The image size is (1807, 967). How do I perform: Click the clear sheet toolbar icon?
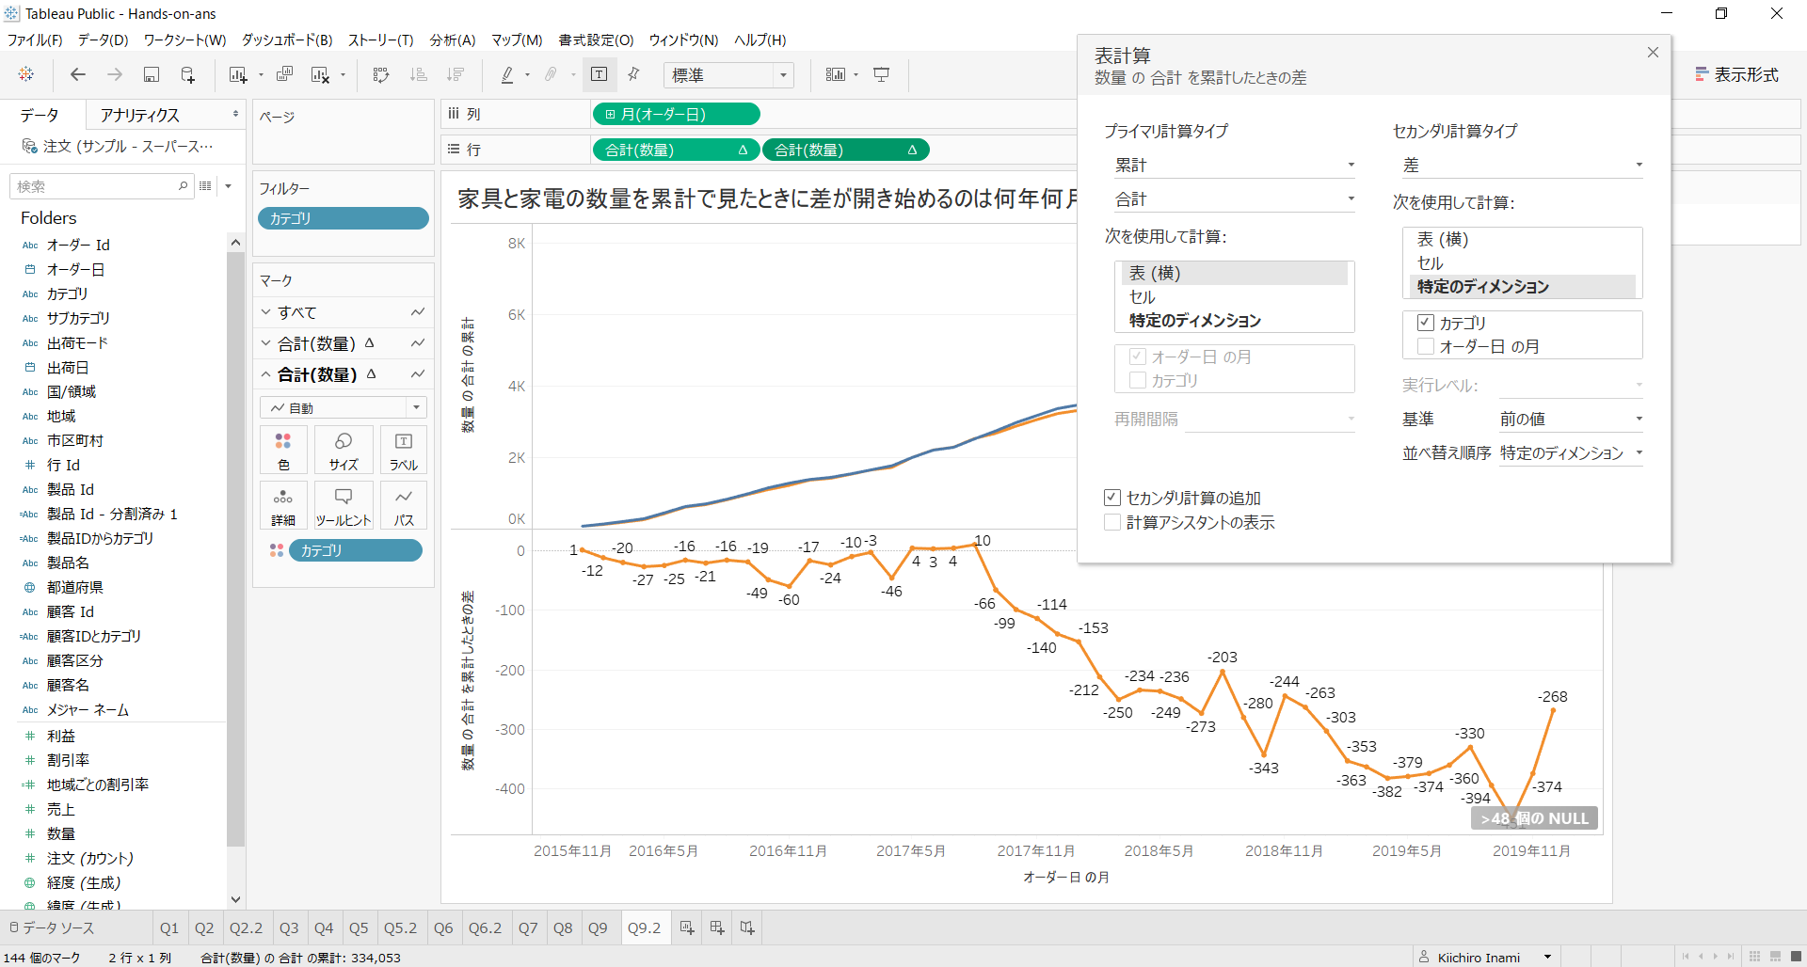tap(321, 74)
